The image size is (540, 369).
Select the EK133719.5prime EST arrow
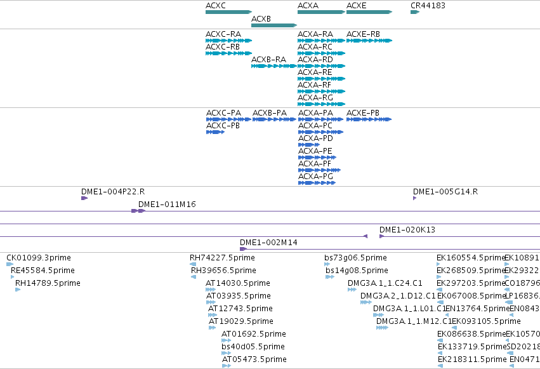point(440,353)
